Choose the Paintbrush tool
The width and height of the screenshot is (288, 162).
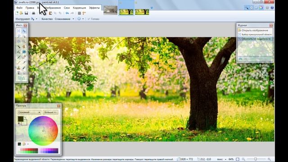pyautogui.click(x=19, y=57)
